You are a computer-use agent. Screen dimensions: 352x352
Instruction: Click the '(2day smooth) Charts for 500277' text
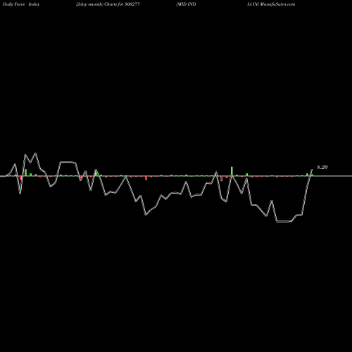click(x=108, y=4)
